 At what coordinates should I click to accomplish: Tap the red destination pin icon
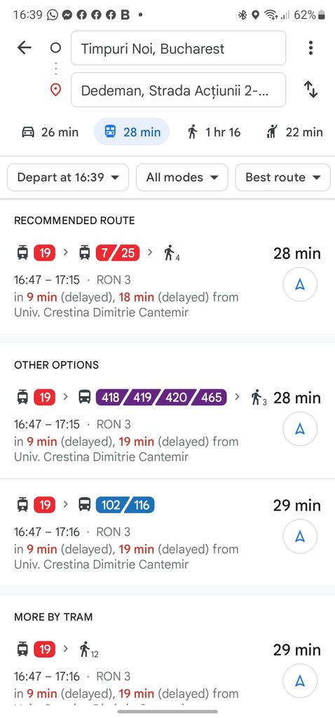[x=55, y=90]
